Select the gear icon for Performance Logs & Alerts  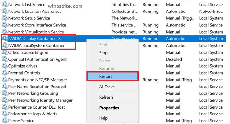pos(4,114)
